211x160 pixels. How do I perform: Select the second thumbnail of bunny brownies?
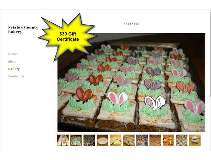coord(76,140)
